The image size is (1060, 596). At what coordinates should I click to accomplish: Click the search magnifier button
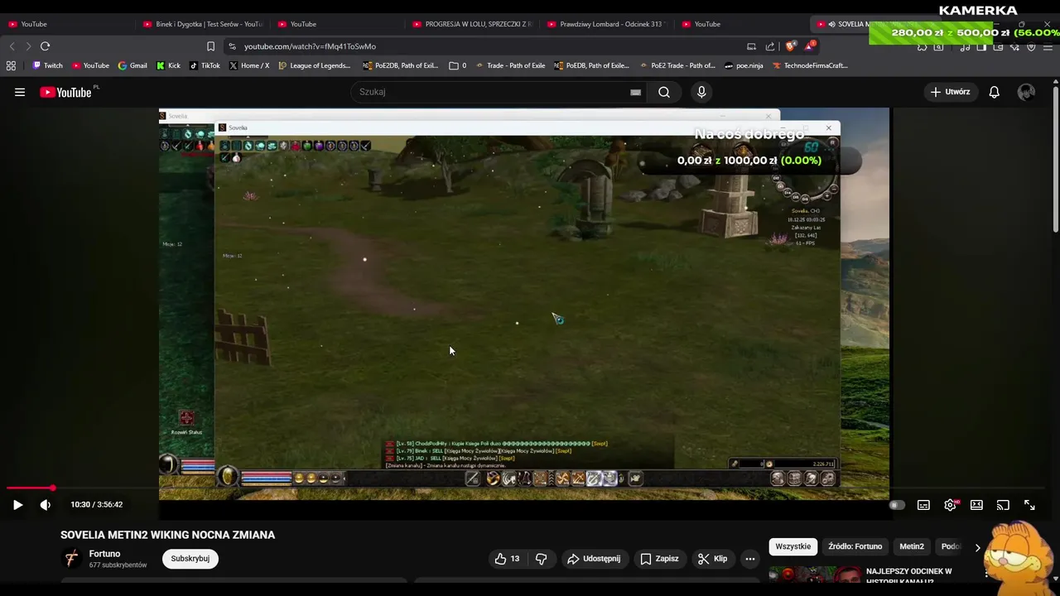click(664, 92)
